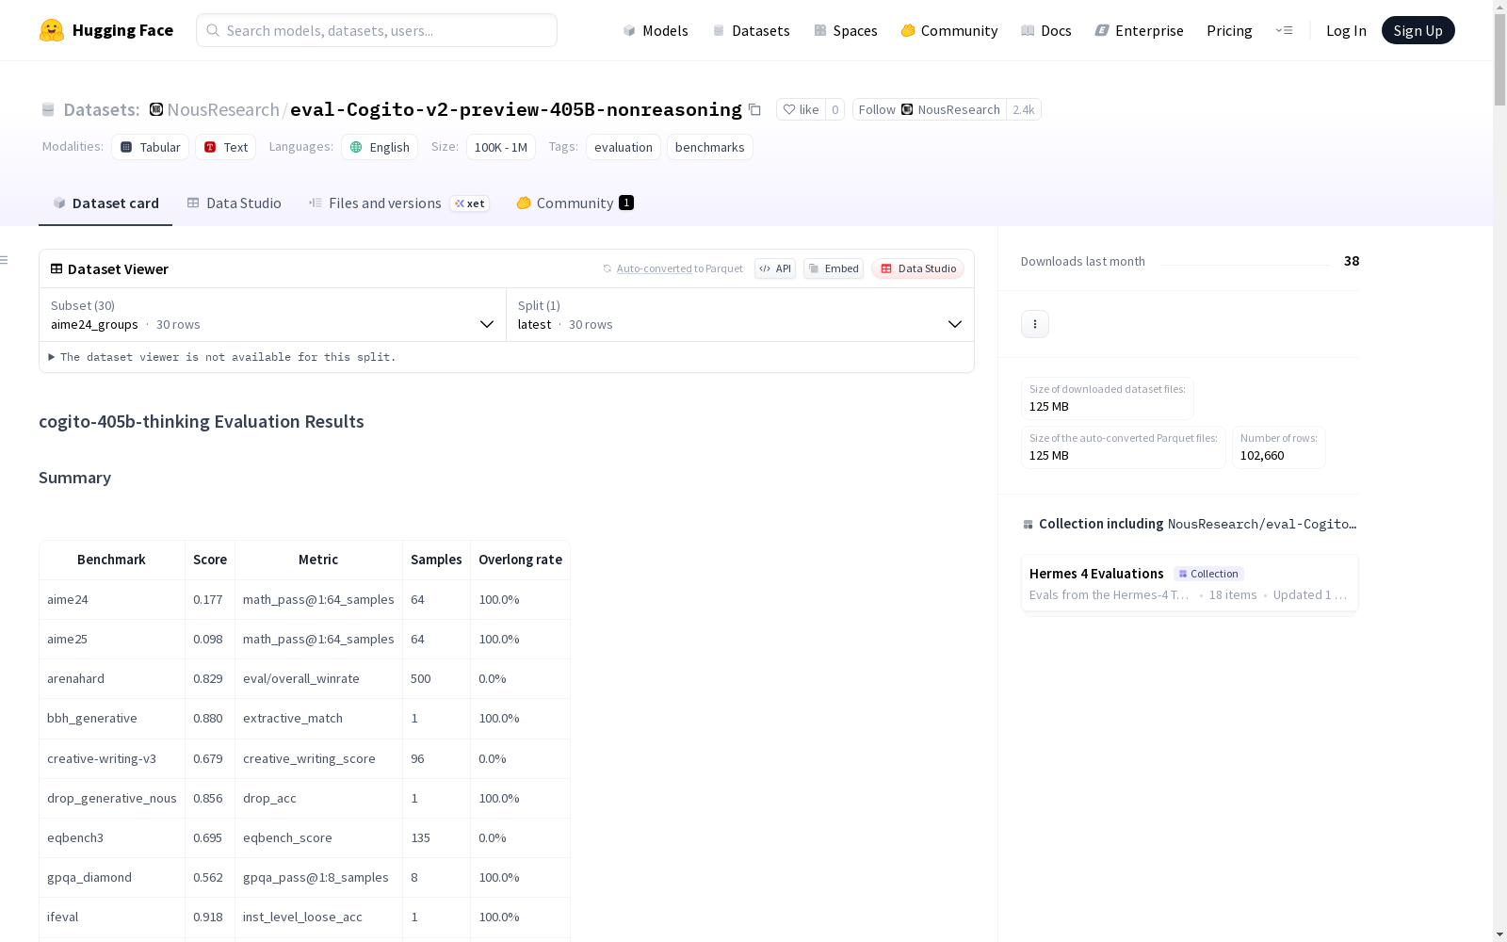This screenshot has width=1507, height=942.
Task: Open the Enterprise nav link
Action: click(x=1139, y=30)
